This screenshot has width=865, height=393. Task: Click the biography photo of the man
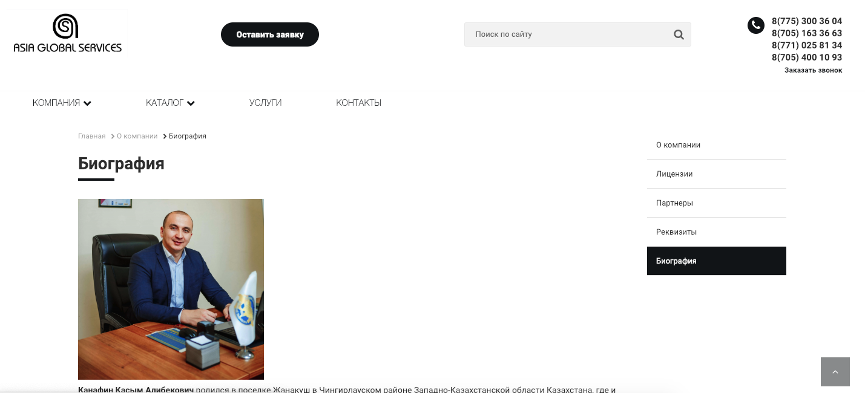coord(171,289)
